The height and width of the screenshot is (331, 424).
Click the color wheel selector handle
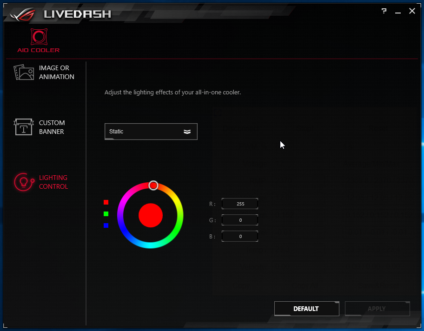click(x=153, y=185)
